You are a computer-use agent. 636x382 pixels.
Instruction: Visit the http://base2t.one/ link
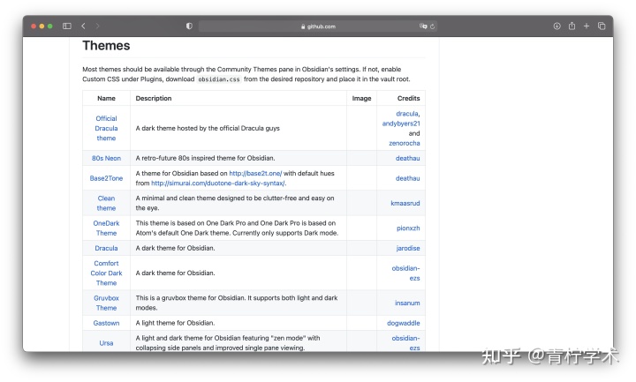tap(255, 173)
